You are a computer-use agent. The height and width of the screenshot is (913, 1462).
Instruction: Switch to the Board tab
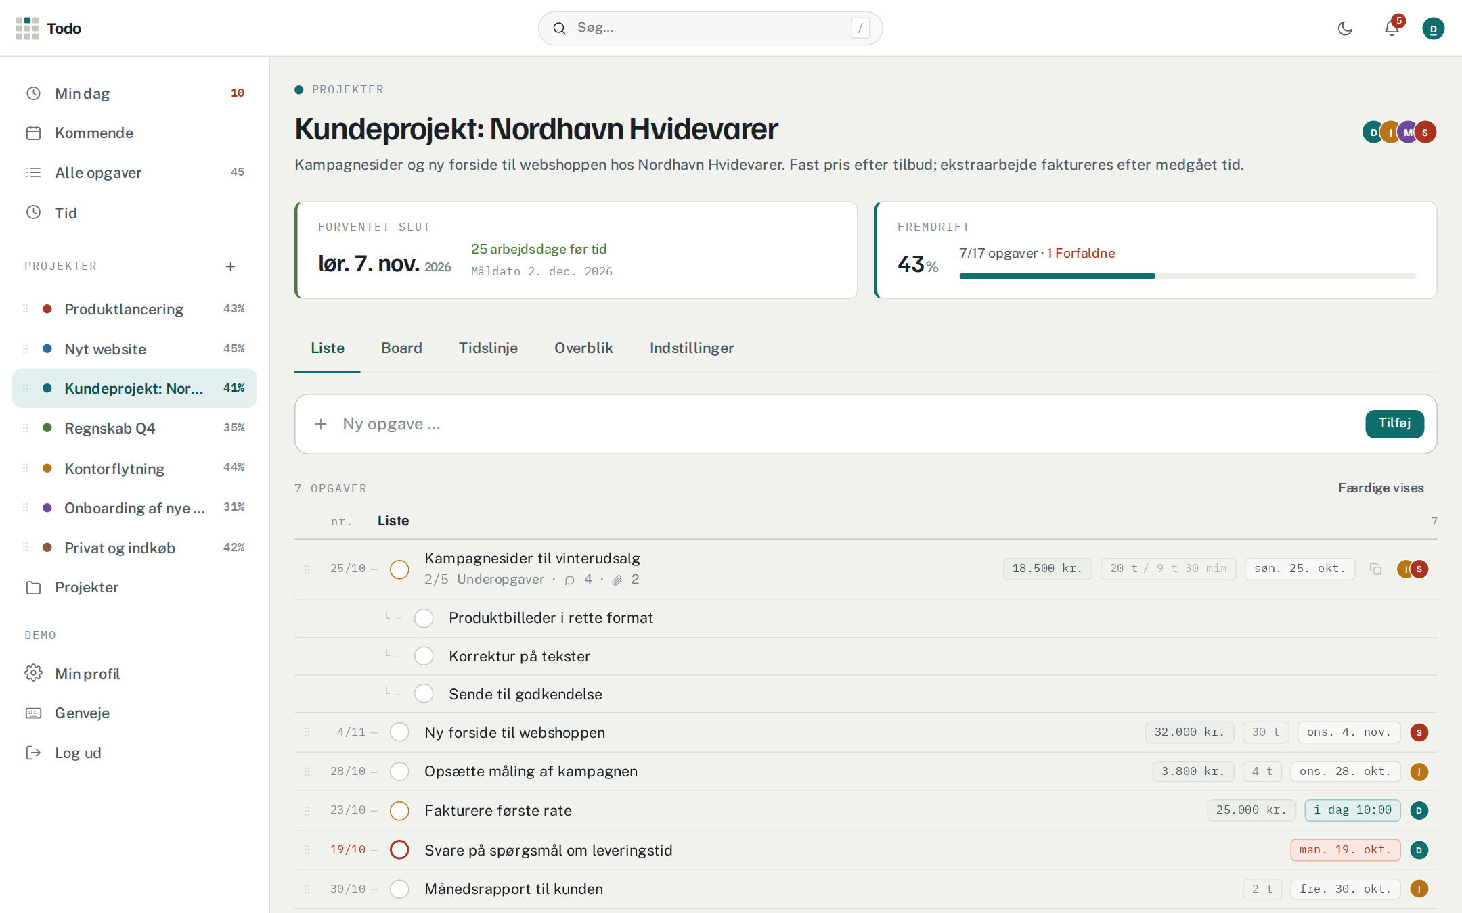pyautogui.click(x=401, y=348)
